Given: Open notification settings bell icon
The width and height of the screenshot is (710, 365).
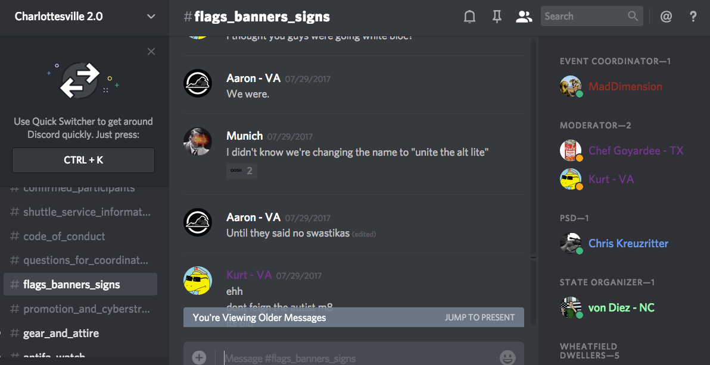Looking at the screenshot, I should [x=469, y=17].
